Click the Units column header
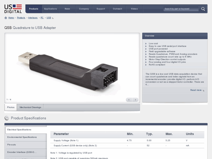 click(x=190, y=134)
